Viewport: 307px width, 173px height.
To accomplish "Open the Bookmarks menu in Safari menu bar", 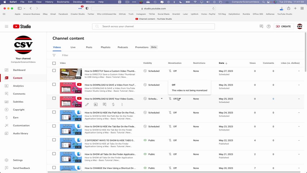I will (63, 2).
